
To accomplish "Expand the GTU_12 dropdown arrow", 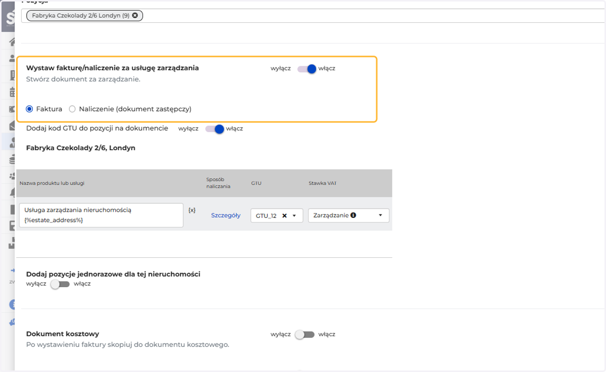I will [294, 215].
